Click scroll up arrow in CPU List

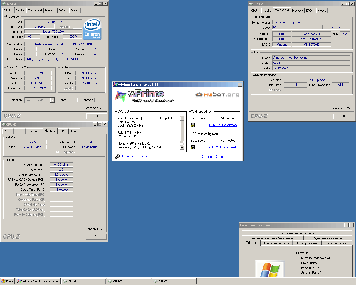click(182, 119)
